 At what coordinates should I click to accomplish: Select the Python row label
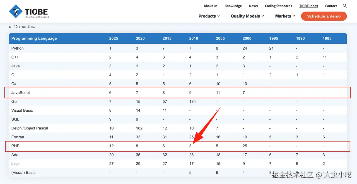(18, 48)
